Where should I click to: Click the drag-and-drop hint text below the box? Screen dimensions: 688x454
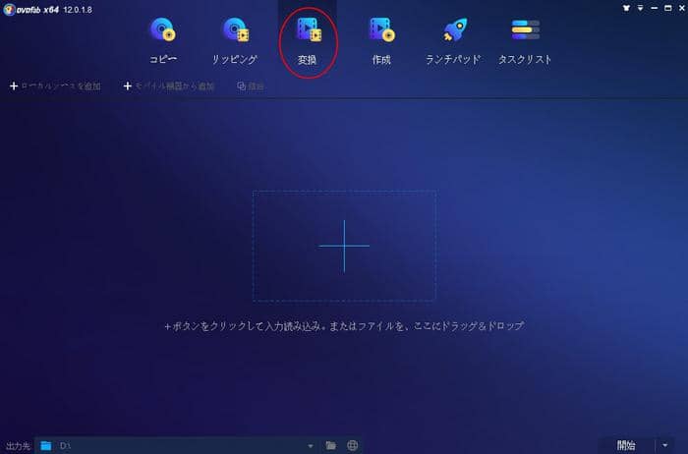[x=344, y=326]
